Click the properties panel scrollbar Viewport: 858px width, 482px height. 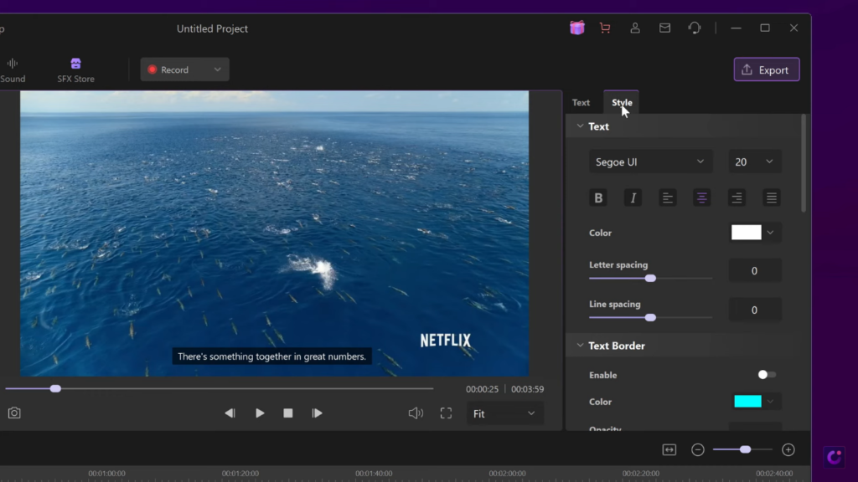[x=804, y=163]
